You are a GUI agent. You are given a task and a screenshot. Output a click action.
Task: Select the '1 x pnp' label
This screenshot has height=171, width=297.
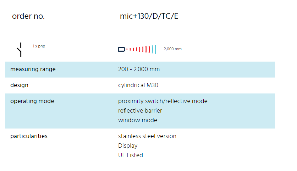[39, 46]
